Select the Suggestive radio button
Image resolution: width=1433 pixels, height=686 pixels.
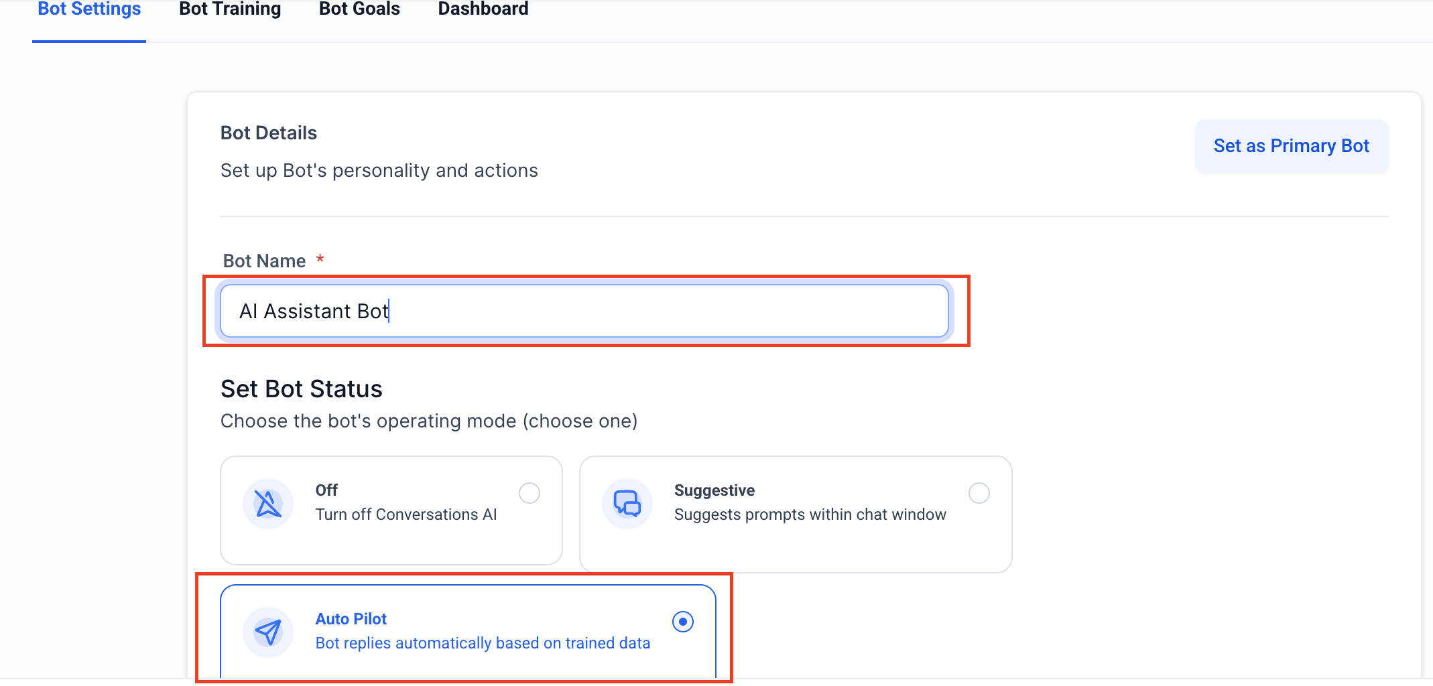pos(979,493)
